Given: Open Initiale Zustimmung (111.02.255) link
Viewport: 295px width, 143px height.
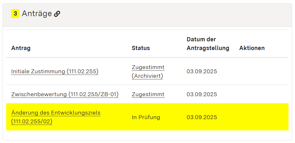Looking at the screenshot, I should [55, 71].
